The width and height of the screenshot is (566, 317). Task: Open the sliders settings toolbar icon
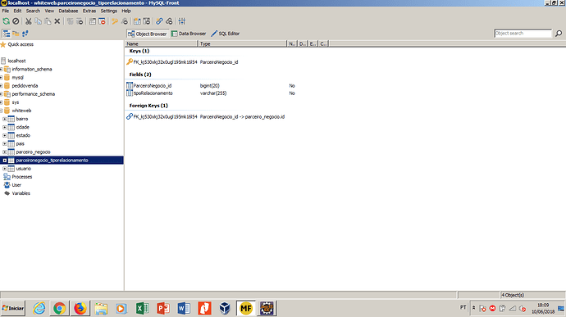coord(182,21)
